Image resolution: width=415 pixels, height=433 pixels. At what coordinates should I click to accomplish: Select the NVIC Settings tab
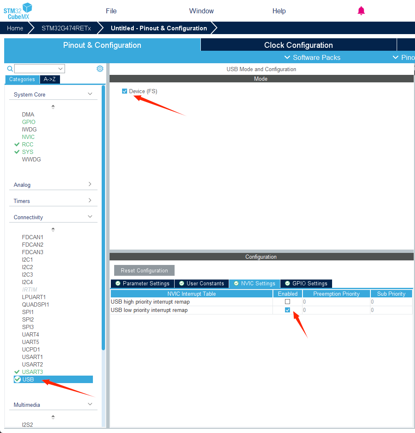(255, 283)
